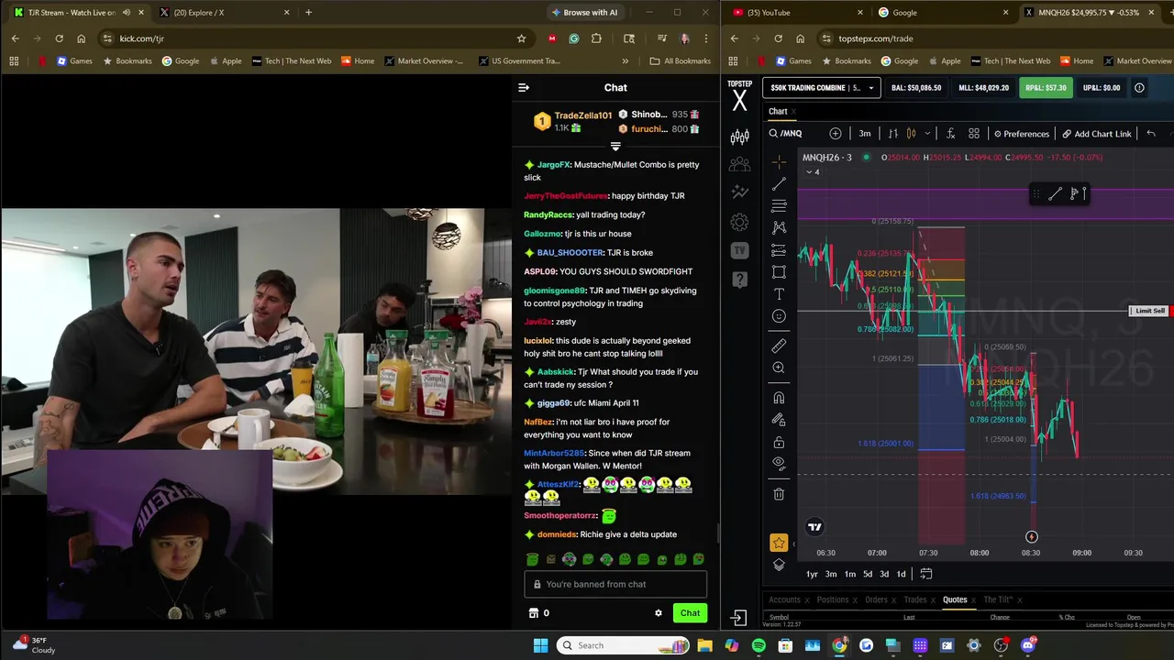Switch to the Quotes tab

coord(955,599)
